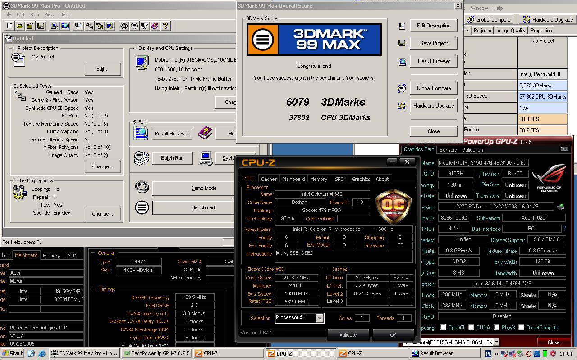Click Change under Selected Tests
Screen dimensions: 577x360
(103, 166)
